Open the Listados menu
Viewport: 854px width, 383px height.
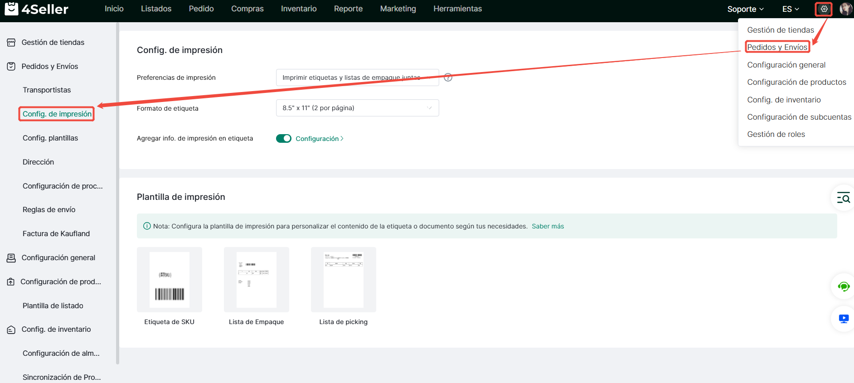pos(156,9)
